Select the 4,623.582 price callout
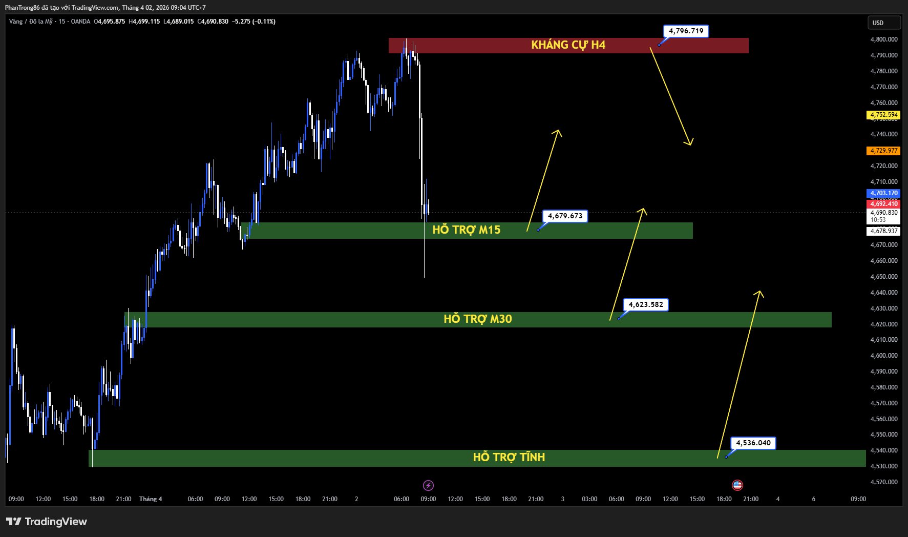Screen dimensions: 908x537 point(646,304)
